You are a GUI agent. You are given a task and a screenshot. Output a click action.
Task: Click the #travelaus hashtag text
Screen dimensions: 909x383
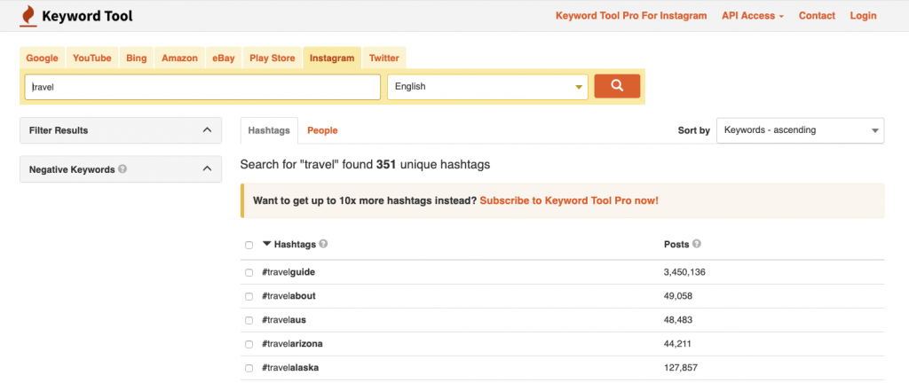tap(283, 320)
